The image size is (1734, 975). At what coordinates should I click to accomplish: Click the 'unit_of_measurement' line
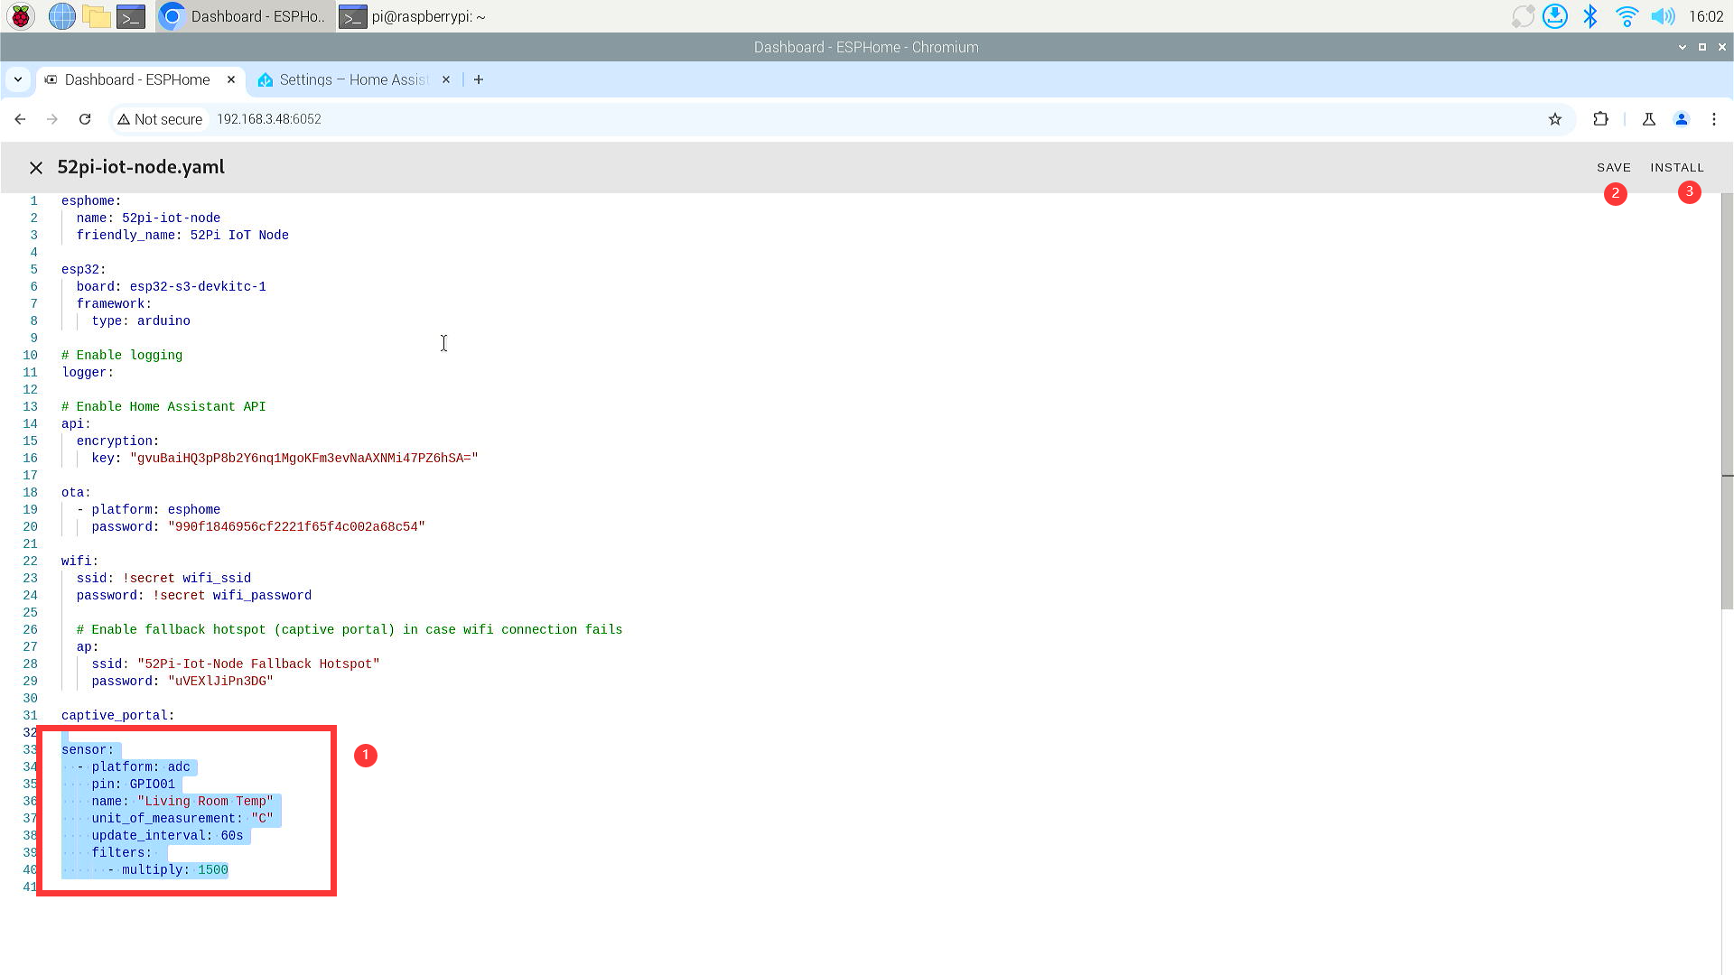[x=182, y=819]
